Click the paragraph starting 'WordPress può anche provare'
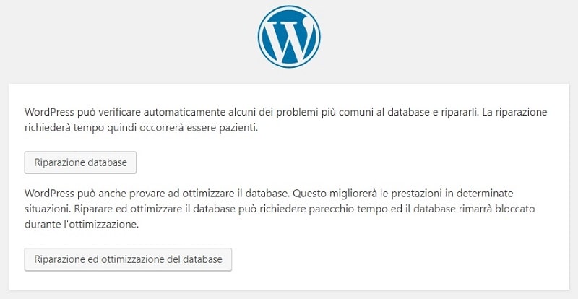578x299 pixels. point(280,209)
